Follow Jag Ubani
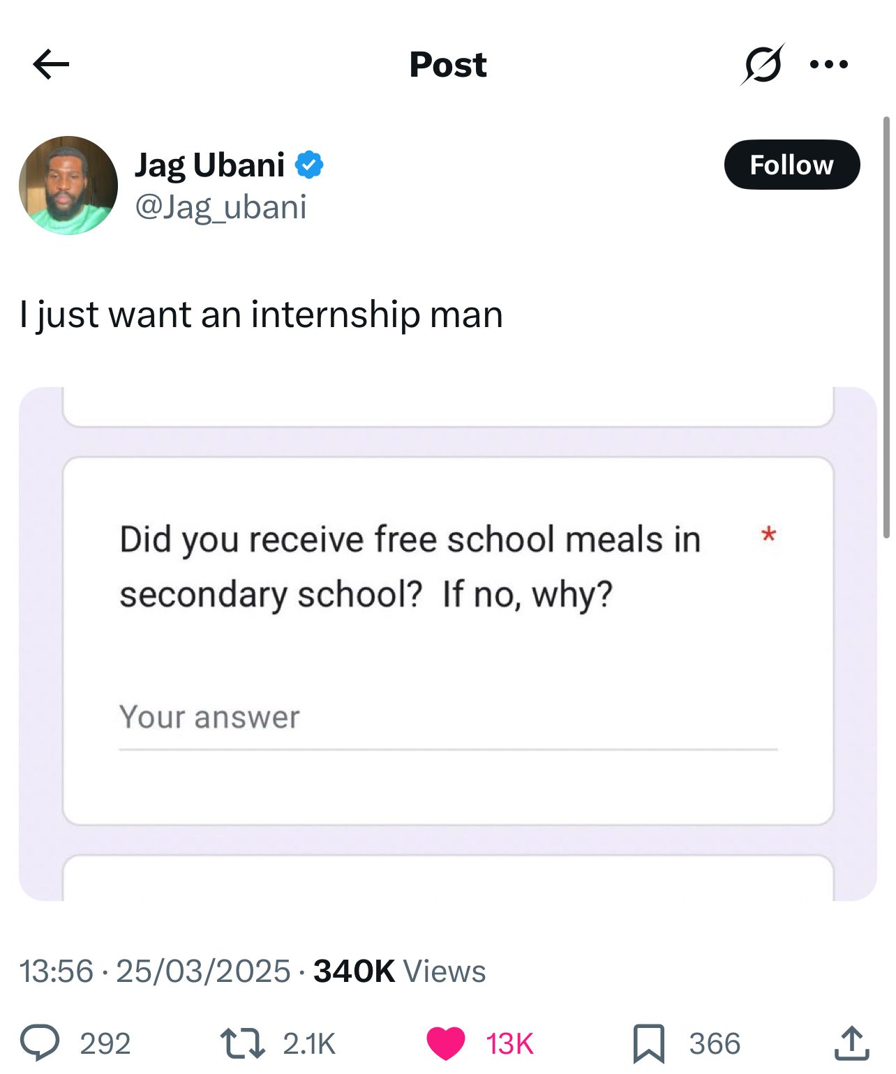Viewport: 896px width, 1074px height. click(x=791, y=165)
